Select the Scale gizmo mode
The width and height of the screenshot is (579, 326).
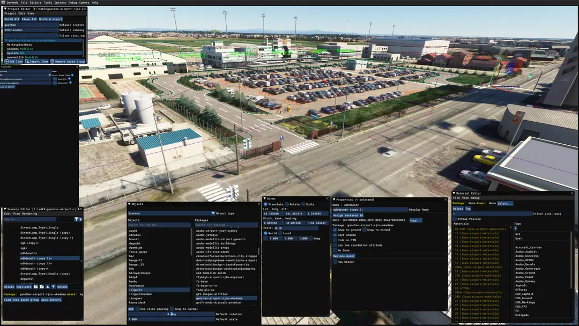[x=303, y=204]
